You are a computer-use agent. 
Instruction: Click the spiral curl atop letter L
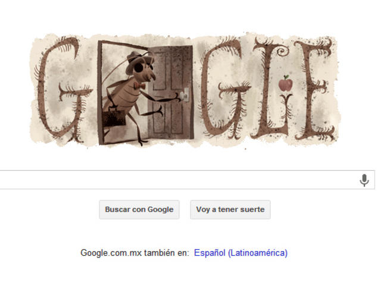282,52
